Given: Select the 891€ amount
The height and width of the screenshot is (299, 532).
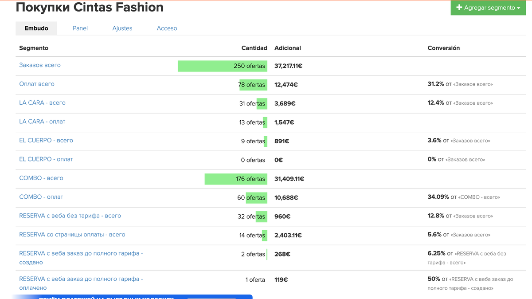Looking at the screenshot, I should (282, 142).
